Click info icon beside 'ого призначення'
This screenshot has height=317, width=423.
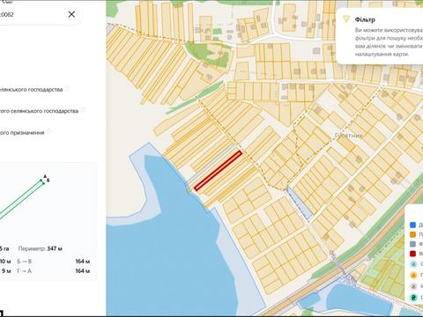pyautogui.click(x=48, y=131)
